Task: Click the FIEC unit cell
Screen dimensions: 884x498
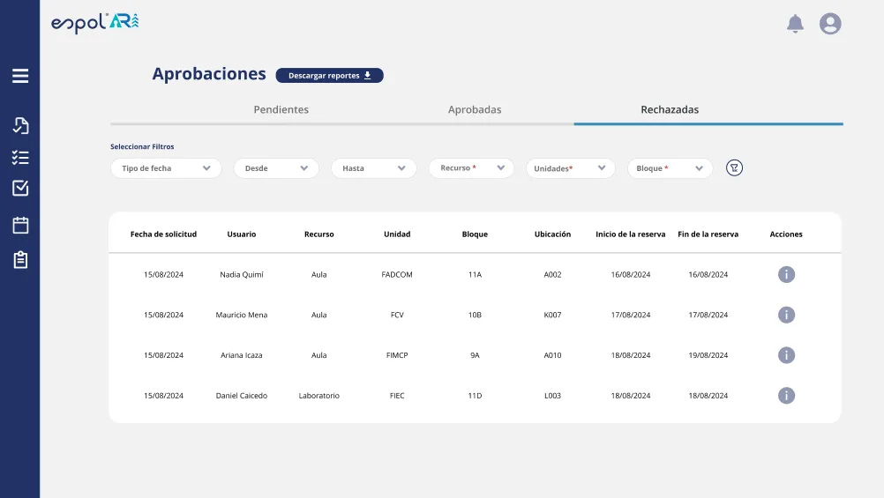Action: click(x=397, y=396)
